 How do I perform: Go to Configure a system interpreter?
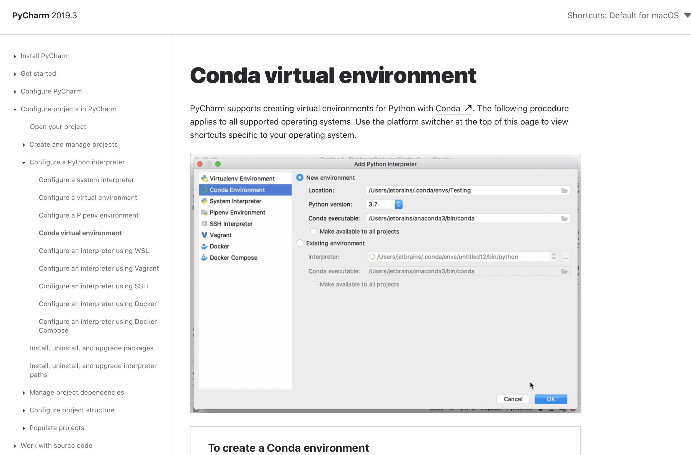pos(87,180)
